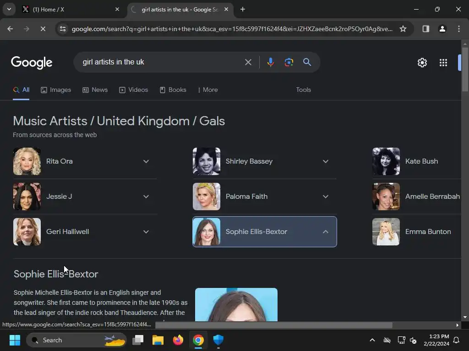Click in the Google search input field
The height and width of the screenshot is (351, 469).
pos(162,62)
